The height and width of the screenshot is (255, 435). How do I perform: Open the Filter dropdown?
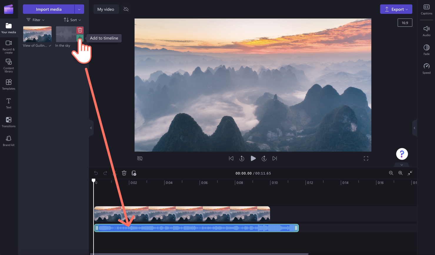coord(36,20)
